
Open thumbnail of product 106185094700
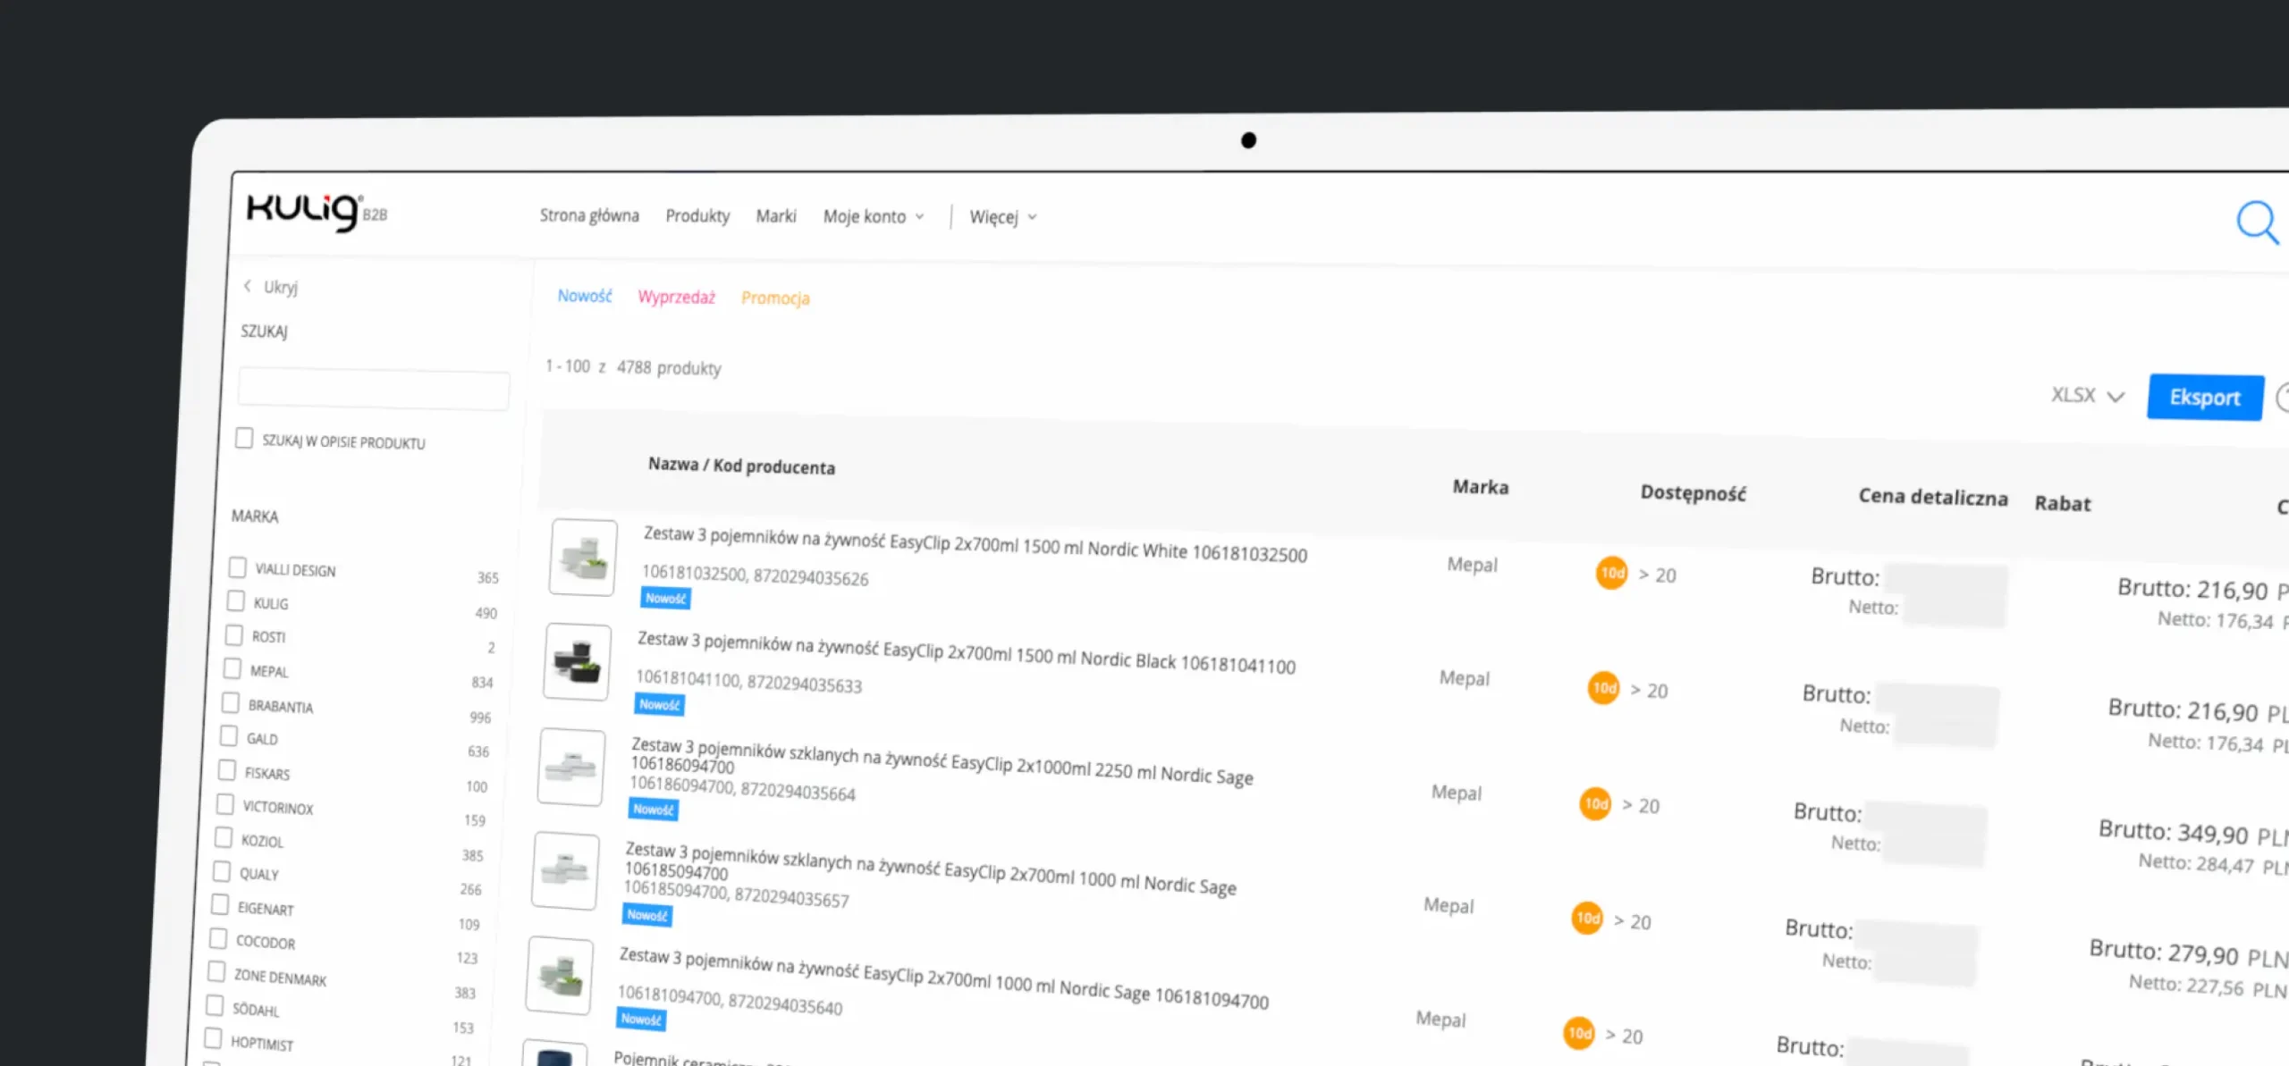[x=565, y=871]
